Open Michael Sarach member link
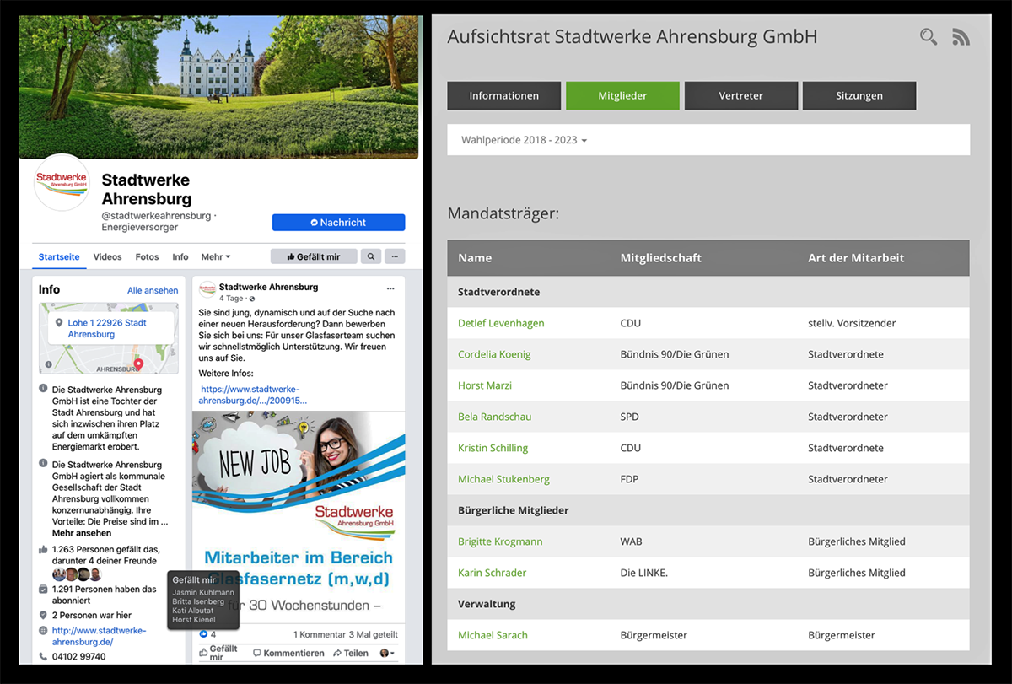 point(493,635)
